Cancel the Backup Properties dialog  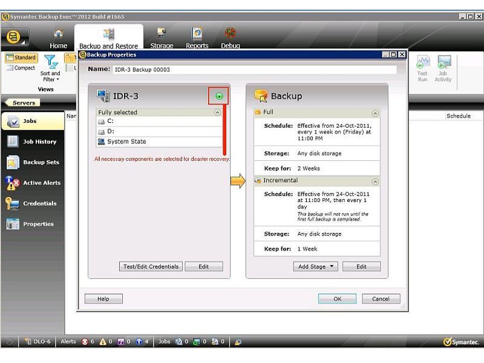coord(381,299)
